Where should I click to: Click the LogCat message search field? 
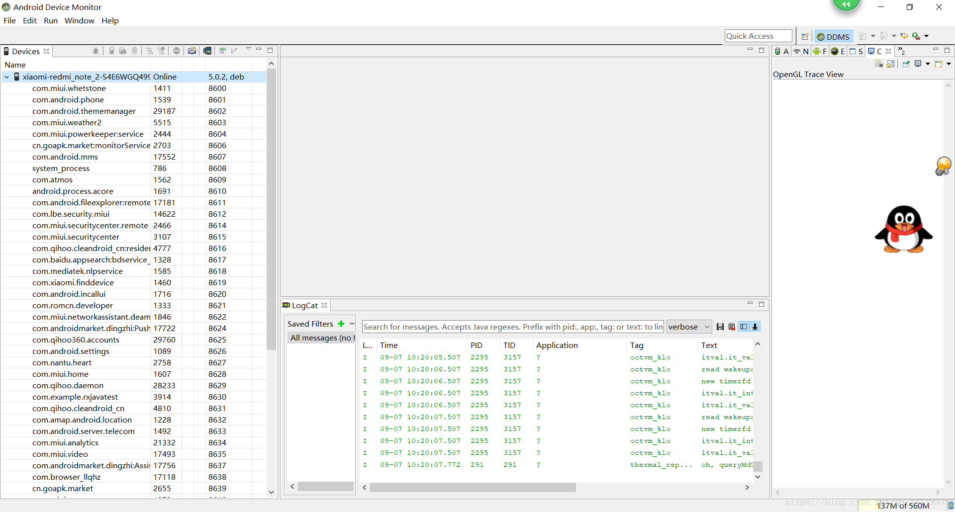[x=513, y=327]
